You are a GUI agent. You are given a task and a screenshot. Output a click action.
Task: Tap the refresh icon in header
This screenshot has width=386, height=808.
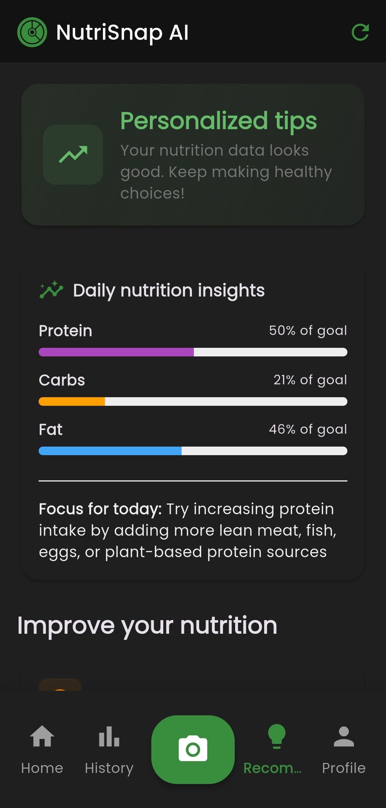point(360,33)
